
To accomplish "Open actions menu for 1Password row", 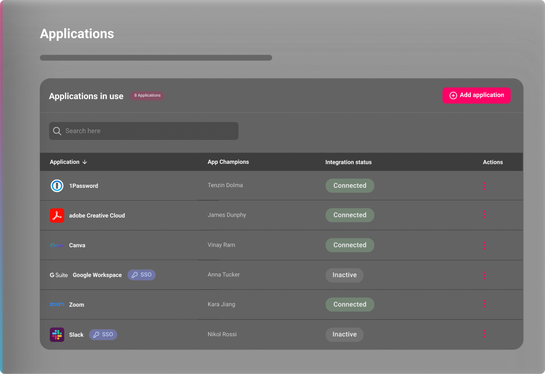I will (x=484, y=186).
